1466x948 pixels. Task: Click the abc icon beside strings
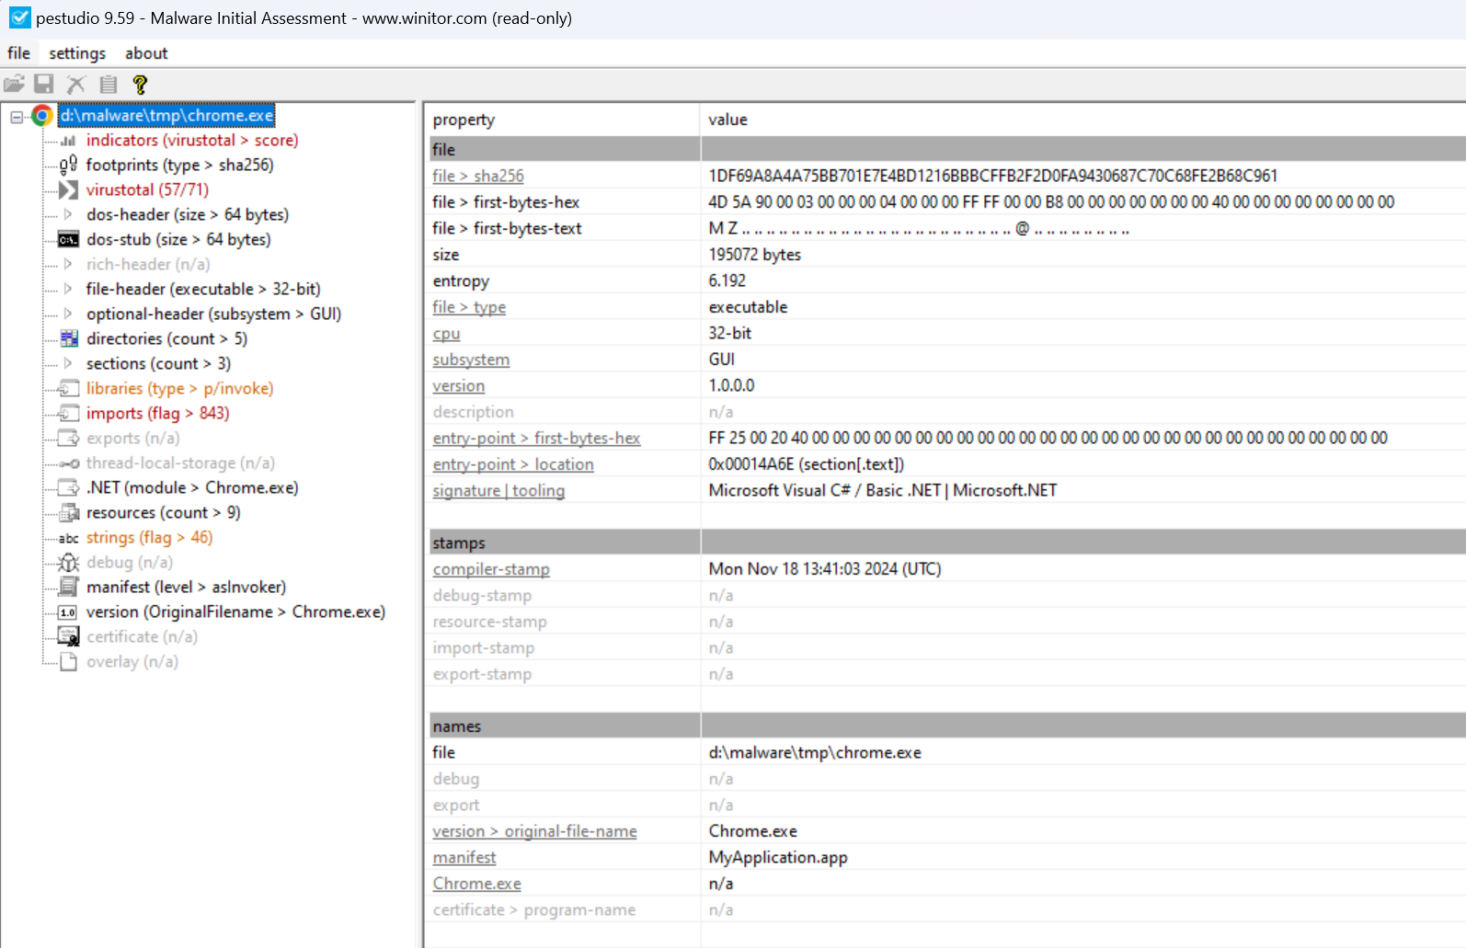[x=68, y=538]
